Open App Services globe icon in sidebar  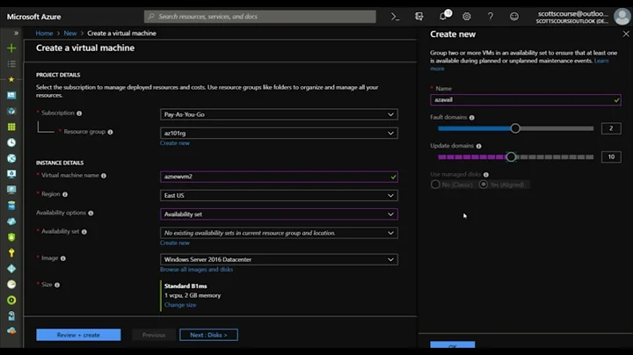tap(11, 158)
